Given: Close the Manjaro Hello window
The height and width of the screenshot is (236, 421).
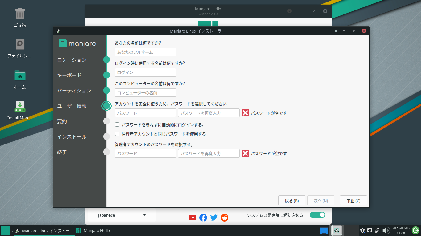Looking at the screenshot, I should click(x=325, y=11).
